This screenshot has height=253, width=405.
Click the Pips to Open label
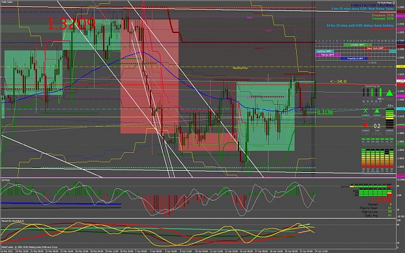pyautogui.click(x=369, y=208)
